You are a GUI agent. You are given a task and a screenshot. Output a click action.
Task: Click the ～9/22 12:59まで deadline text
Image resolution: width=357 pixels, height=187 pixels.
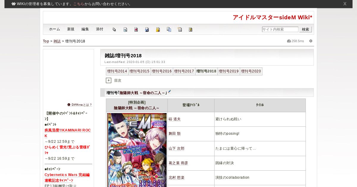(x=59, y=142)
